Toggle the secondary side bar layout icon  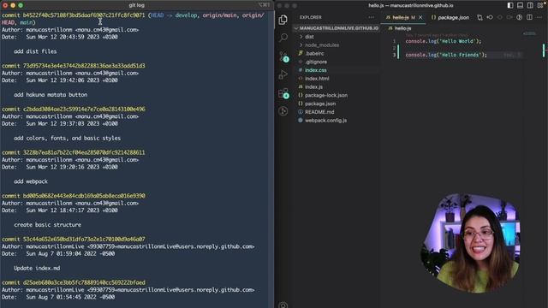(x=530, y=5)
